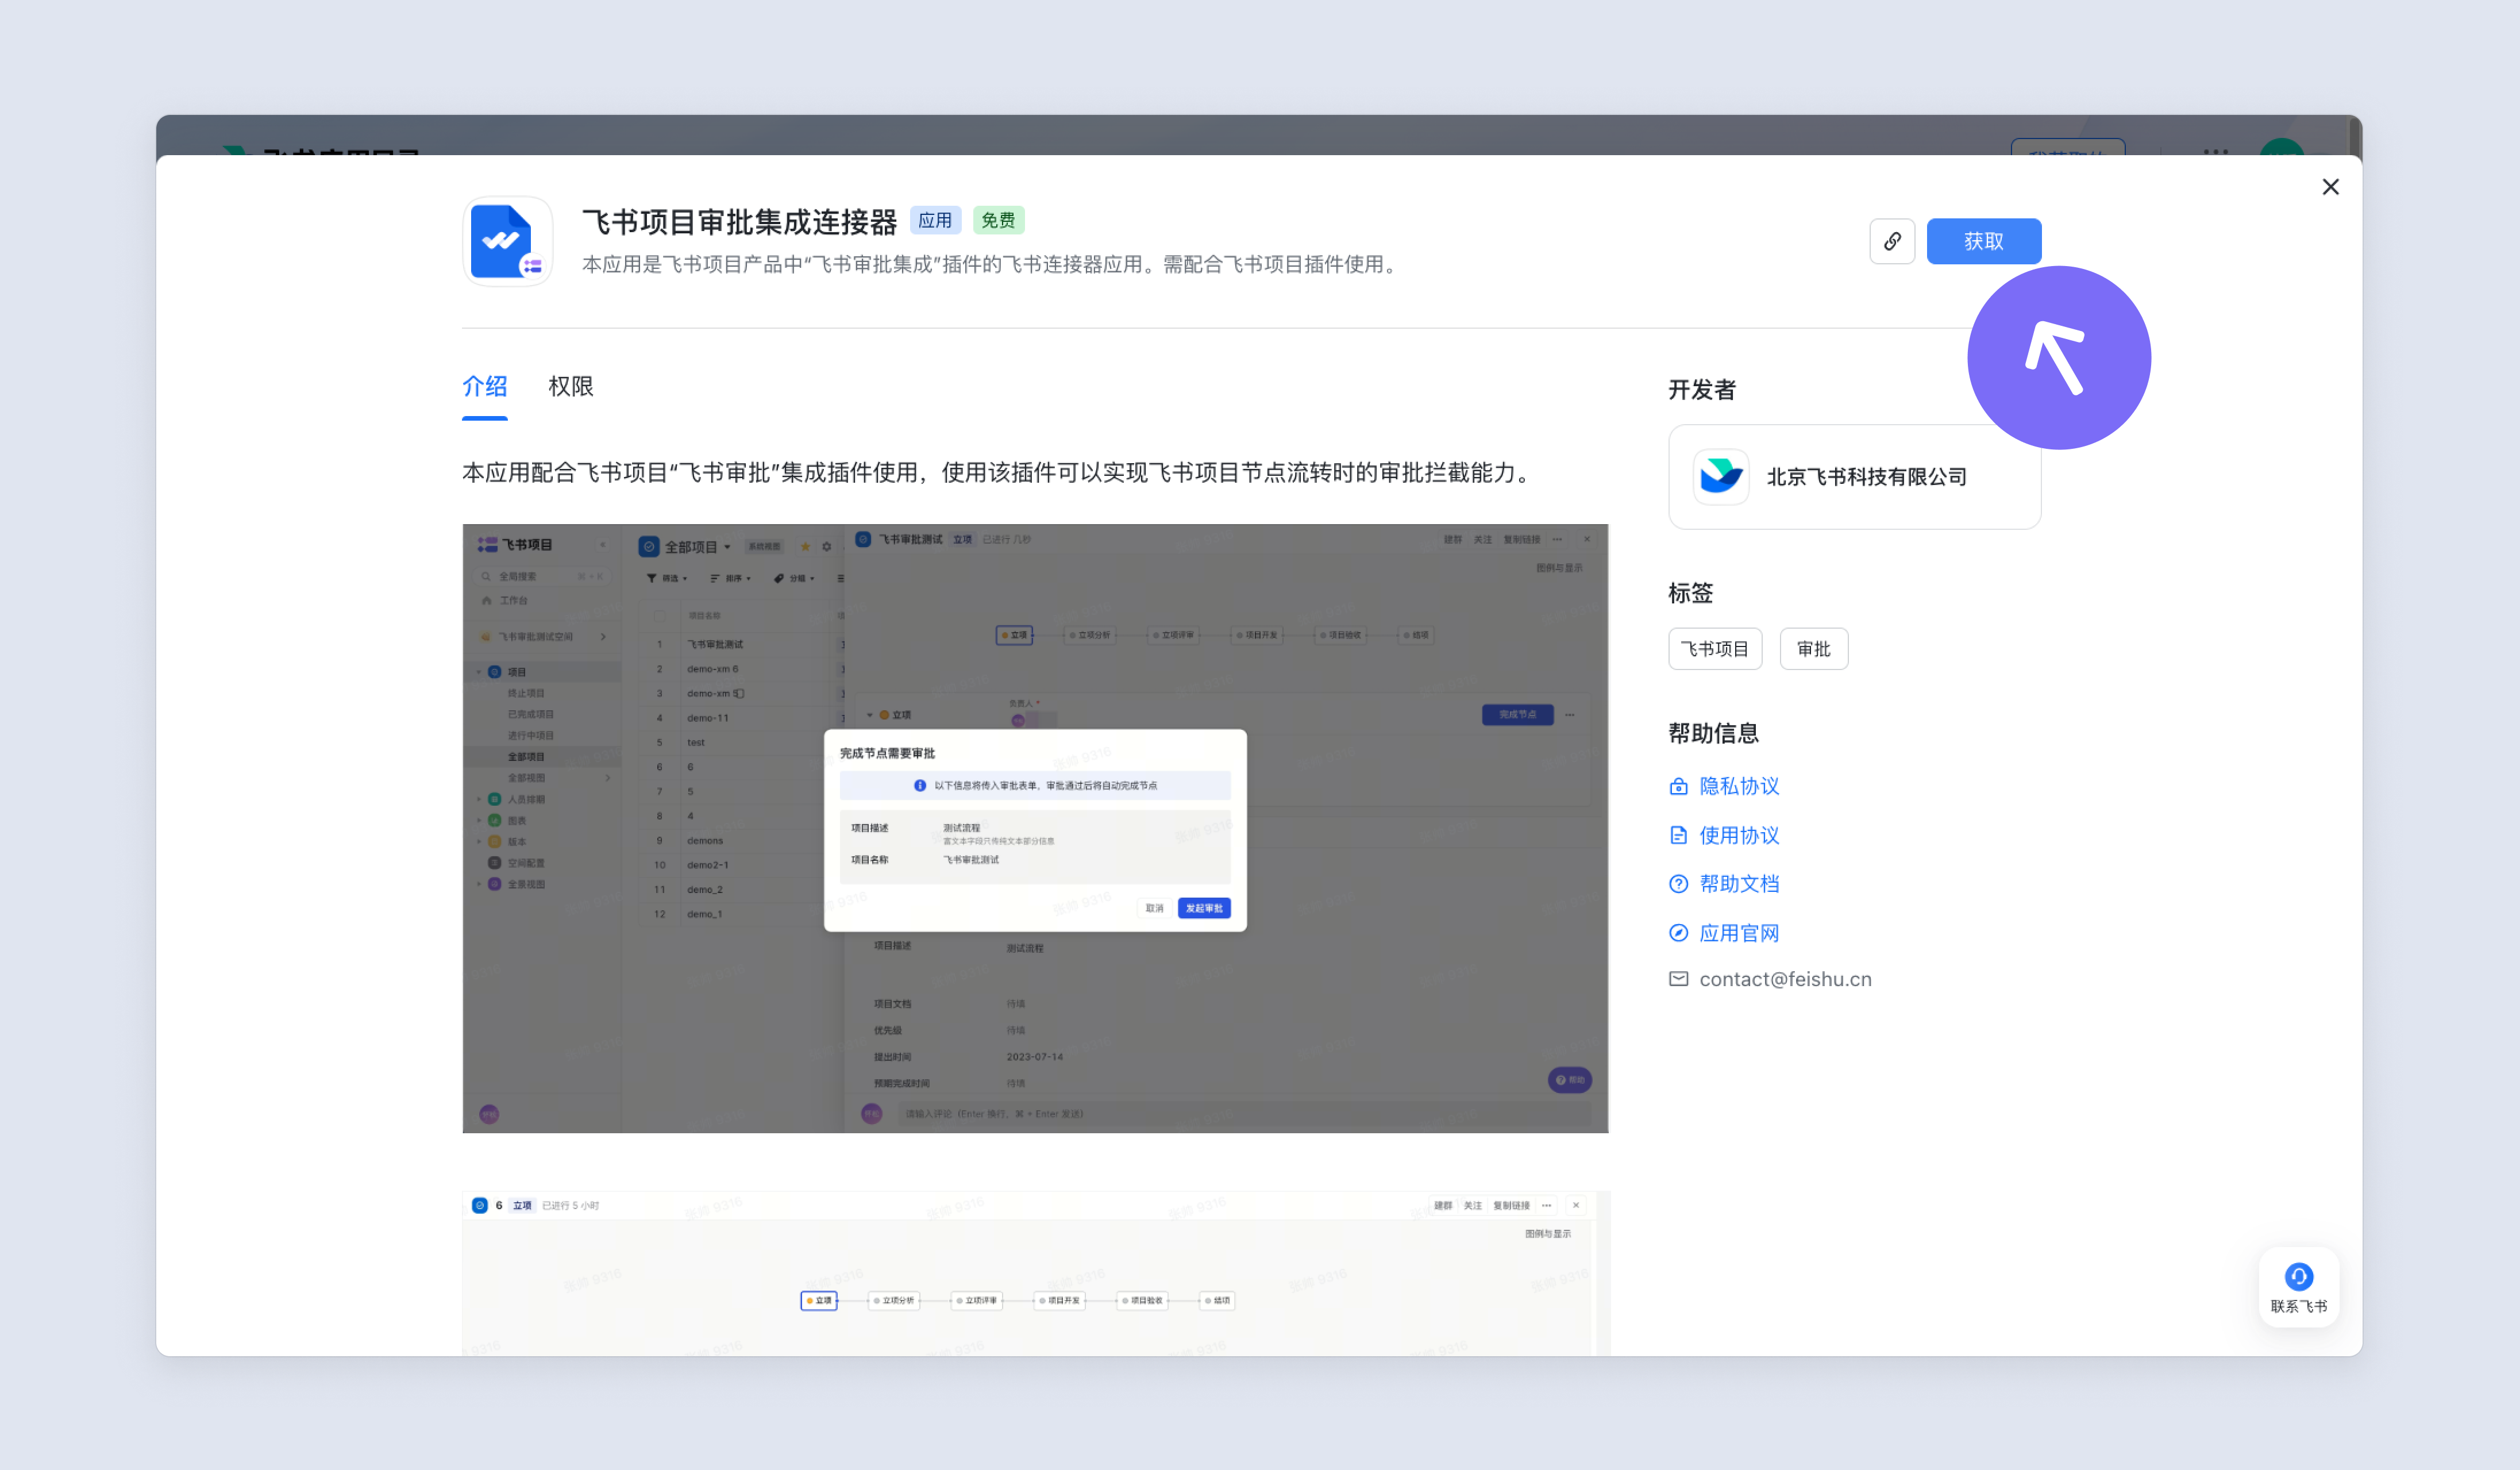
Task: Visit the 应用官网 link
Action: point(1739,933)
